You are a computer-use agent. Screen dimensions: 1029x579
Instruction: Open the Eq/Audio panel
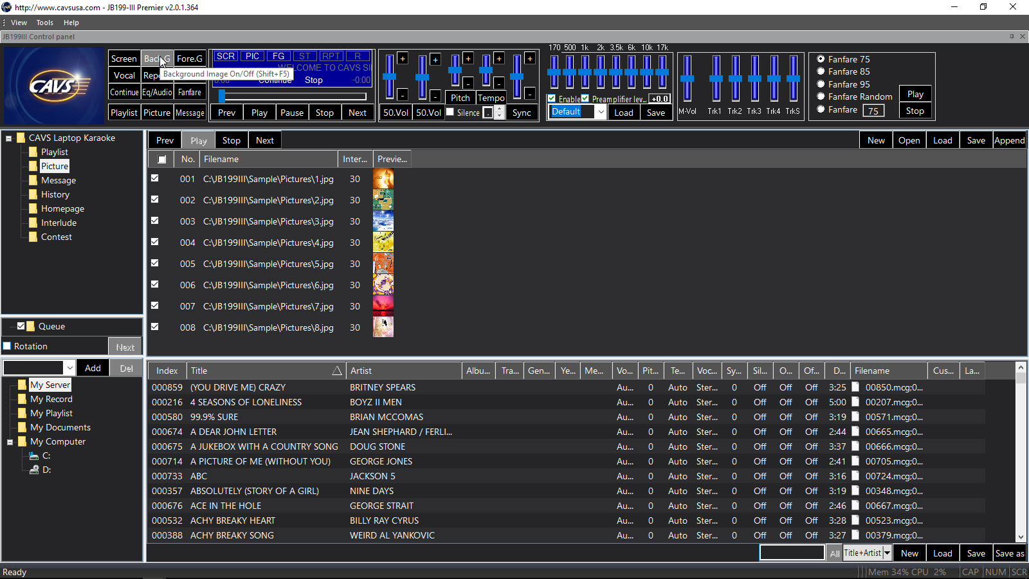[157, 92]
